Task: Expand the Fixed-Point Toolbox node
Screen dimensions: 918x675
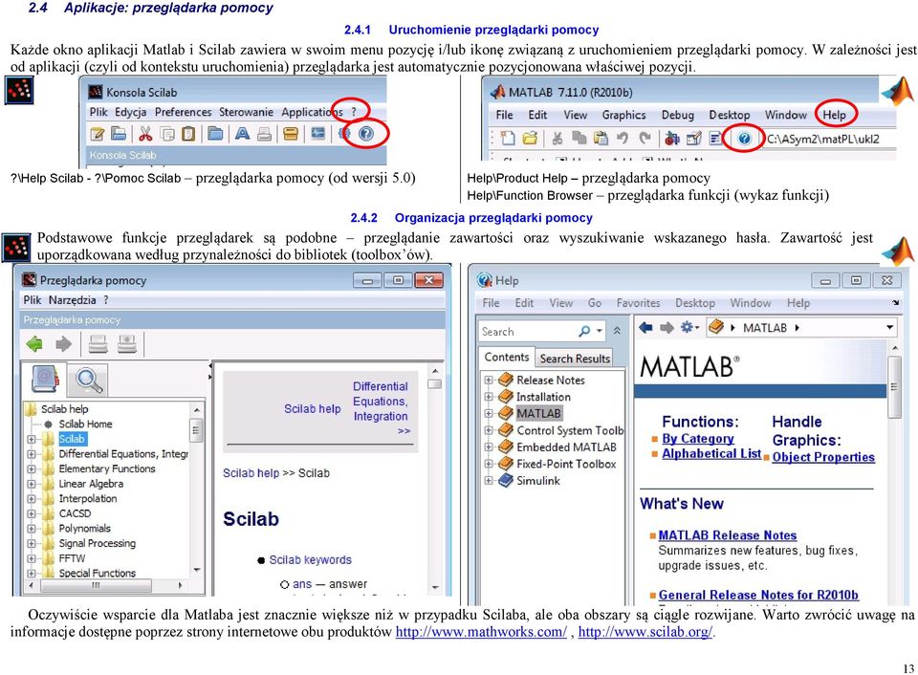Action: tap(489, 464)
